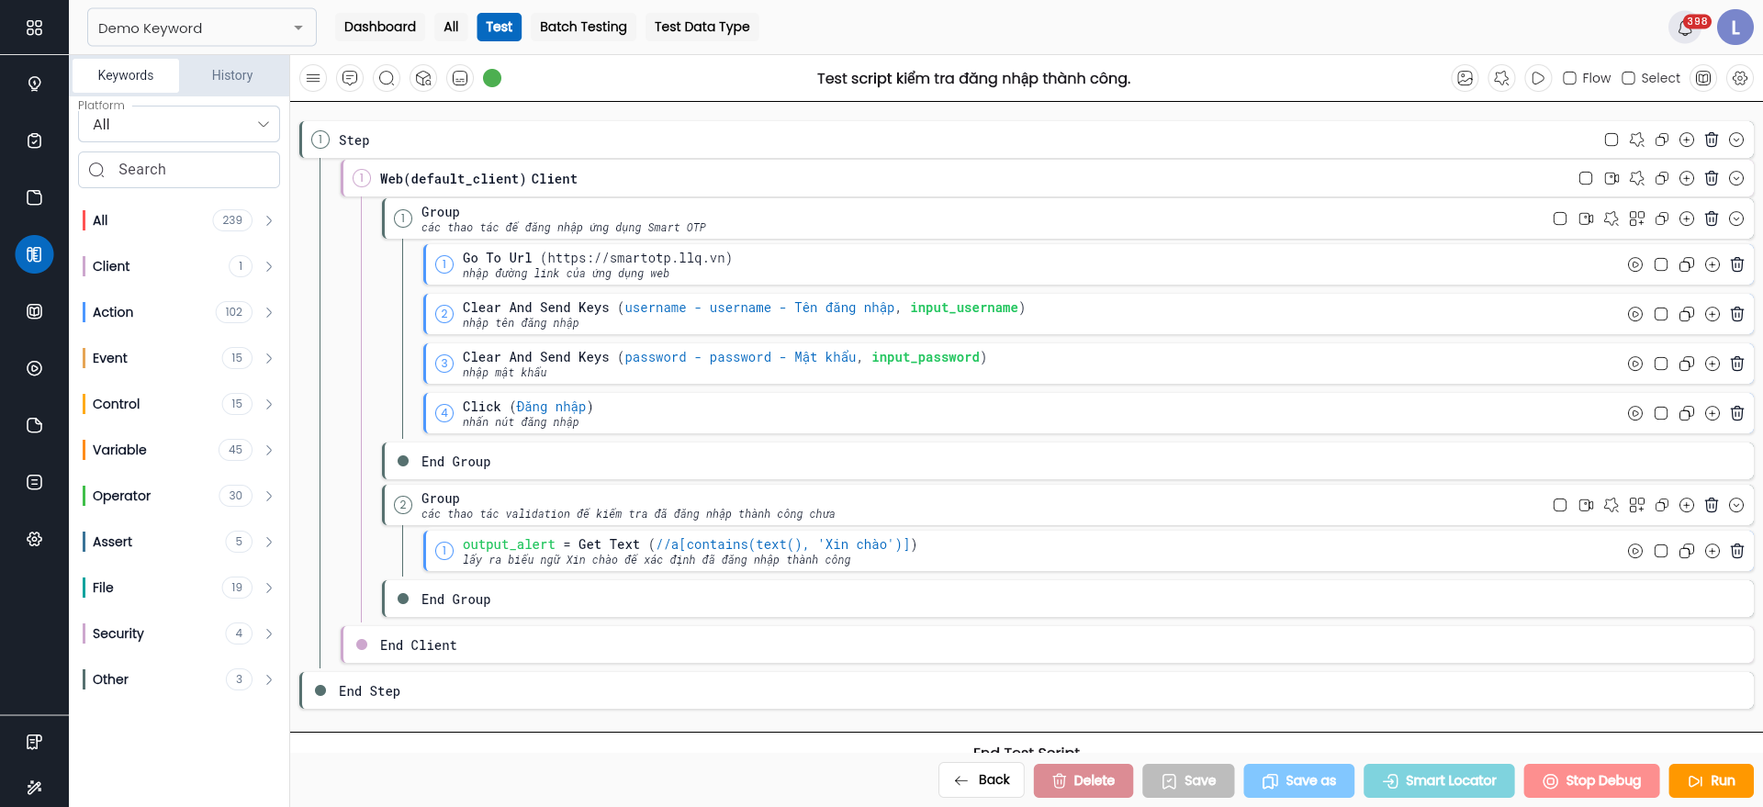The height and width of the screenshot is (807, 1763).
Task: Open the Platform All dropdown
Action: pos(179,124)
